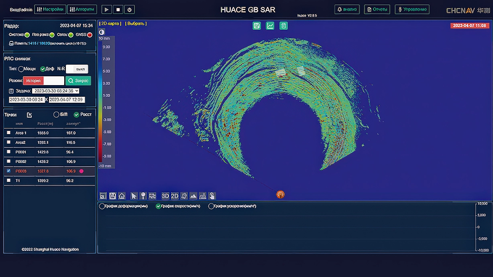Open the Управление menu
Screen dimensions: 493x277
tap(412, 9)
